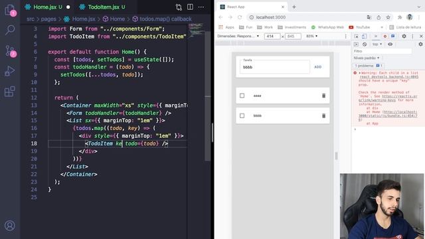425x239 pixels.
Task: Select the src breadcrumb
Action: pos(31,19)
